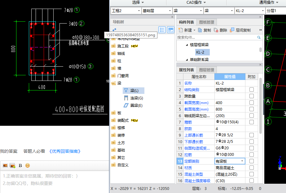Click the list view icon in navigation tree
The image size is (286, 193).
tap(162, 30)
